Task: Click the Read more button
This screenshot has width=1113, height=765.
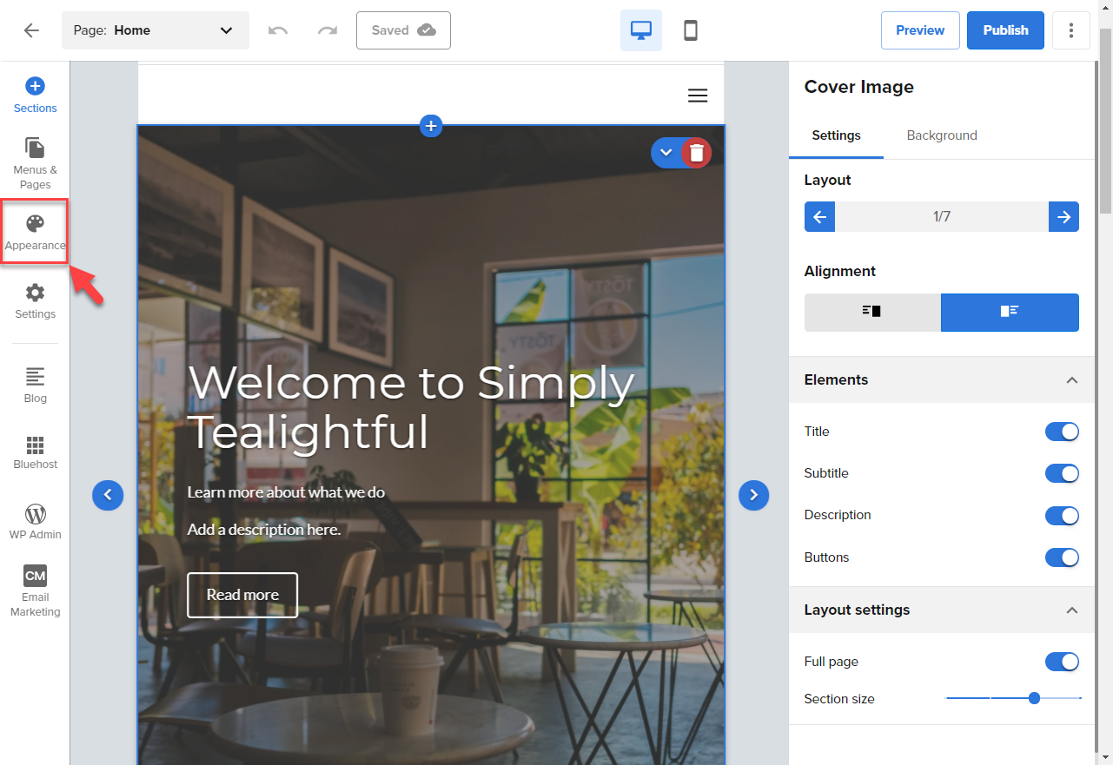Action: (242, 595)
